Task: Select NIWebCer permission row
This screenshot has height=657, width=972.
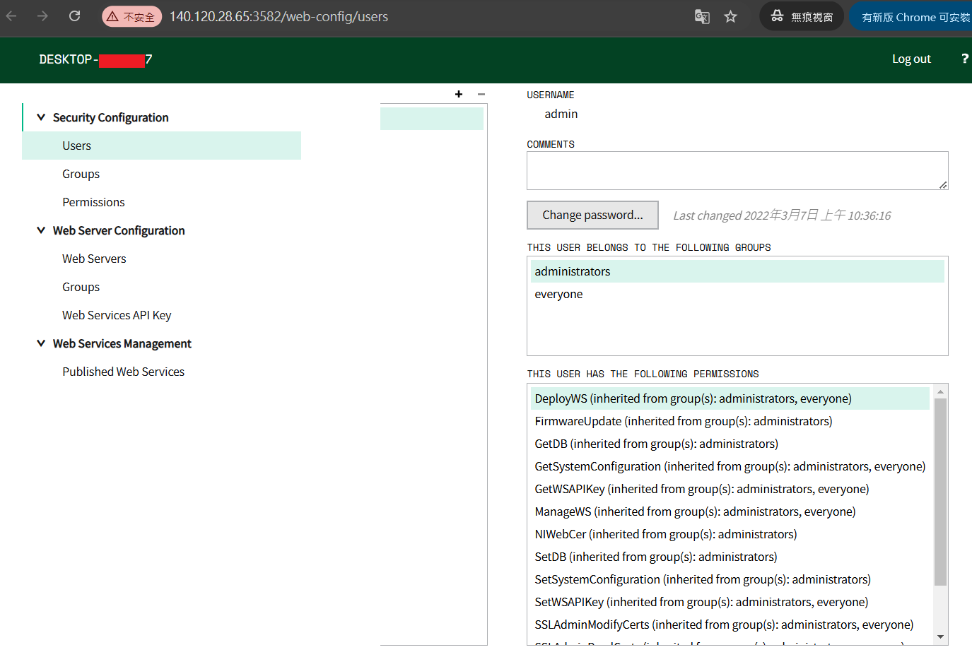Action: [730, 534]
